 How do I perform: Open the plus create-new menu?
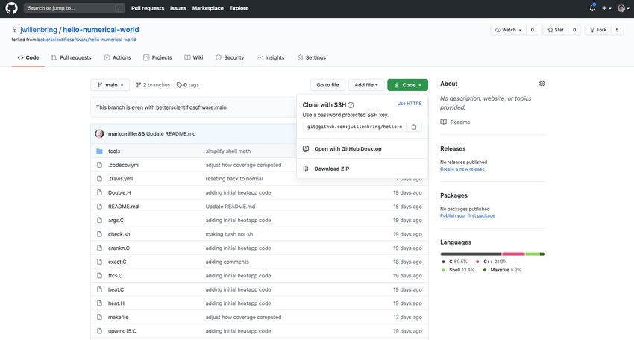pyautogui.click(x=606, y=8)
